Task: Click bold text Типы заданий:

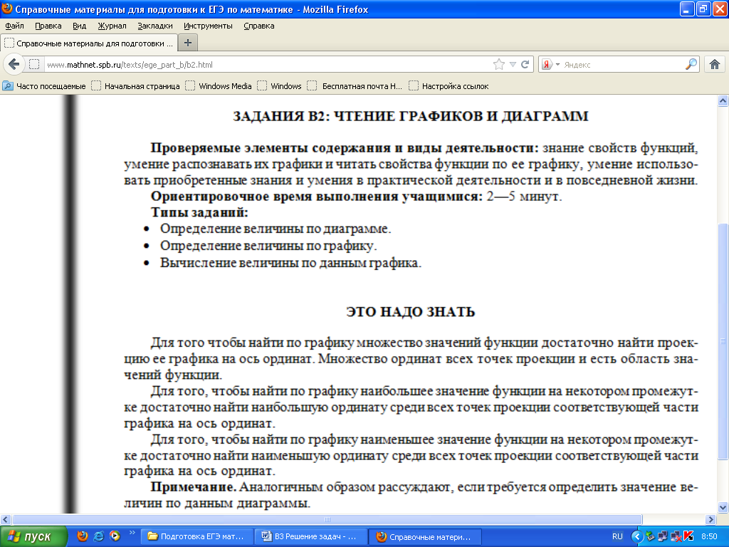Action: (199, 212)
